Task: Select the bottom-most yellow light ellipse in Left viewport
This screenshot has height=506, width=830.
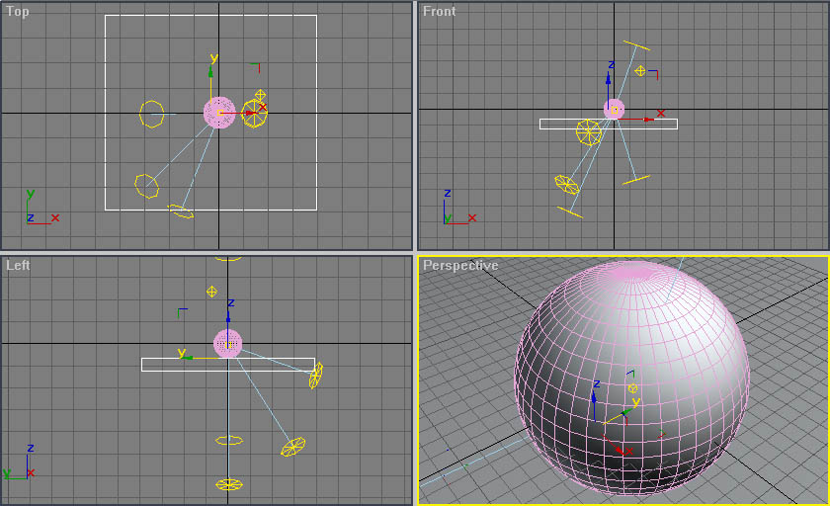Action: pyautogui.click(x=229, y=484)
